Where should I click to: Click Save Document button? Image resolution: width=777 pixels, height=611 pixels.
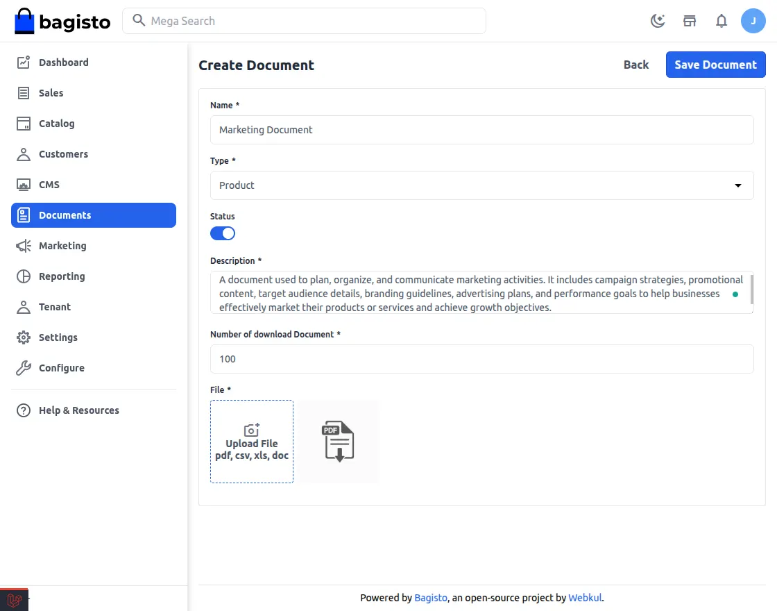pos(715,65)
